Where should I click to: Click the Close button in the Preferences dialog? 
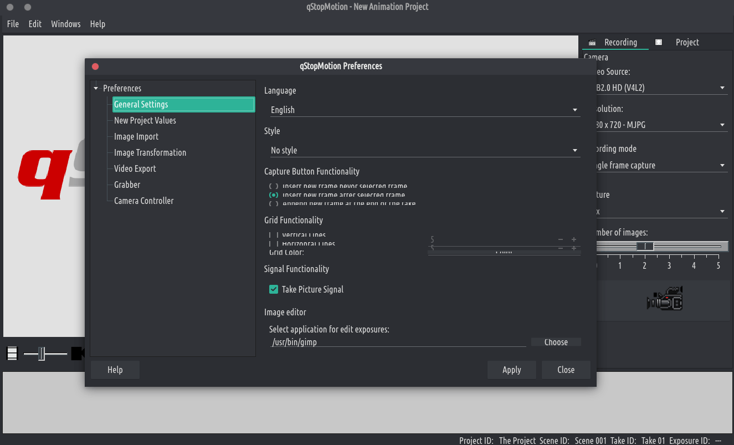[x=566, y=370]
